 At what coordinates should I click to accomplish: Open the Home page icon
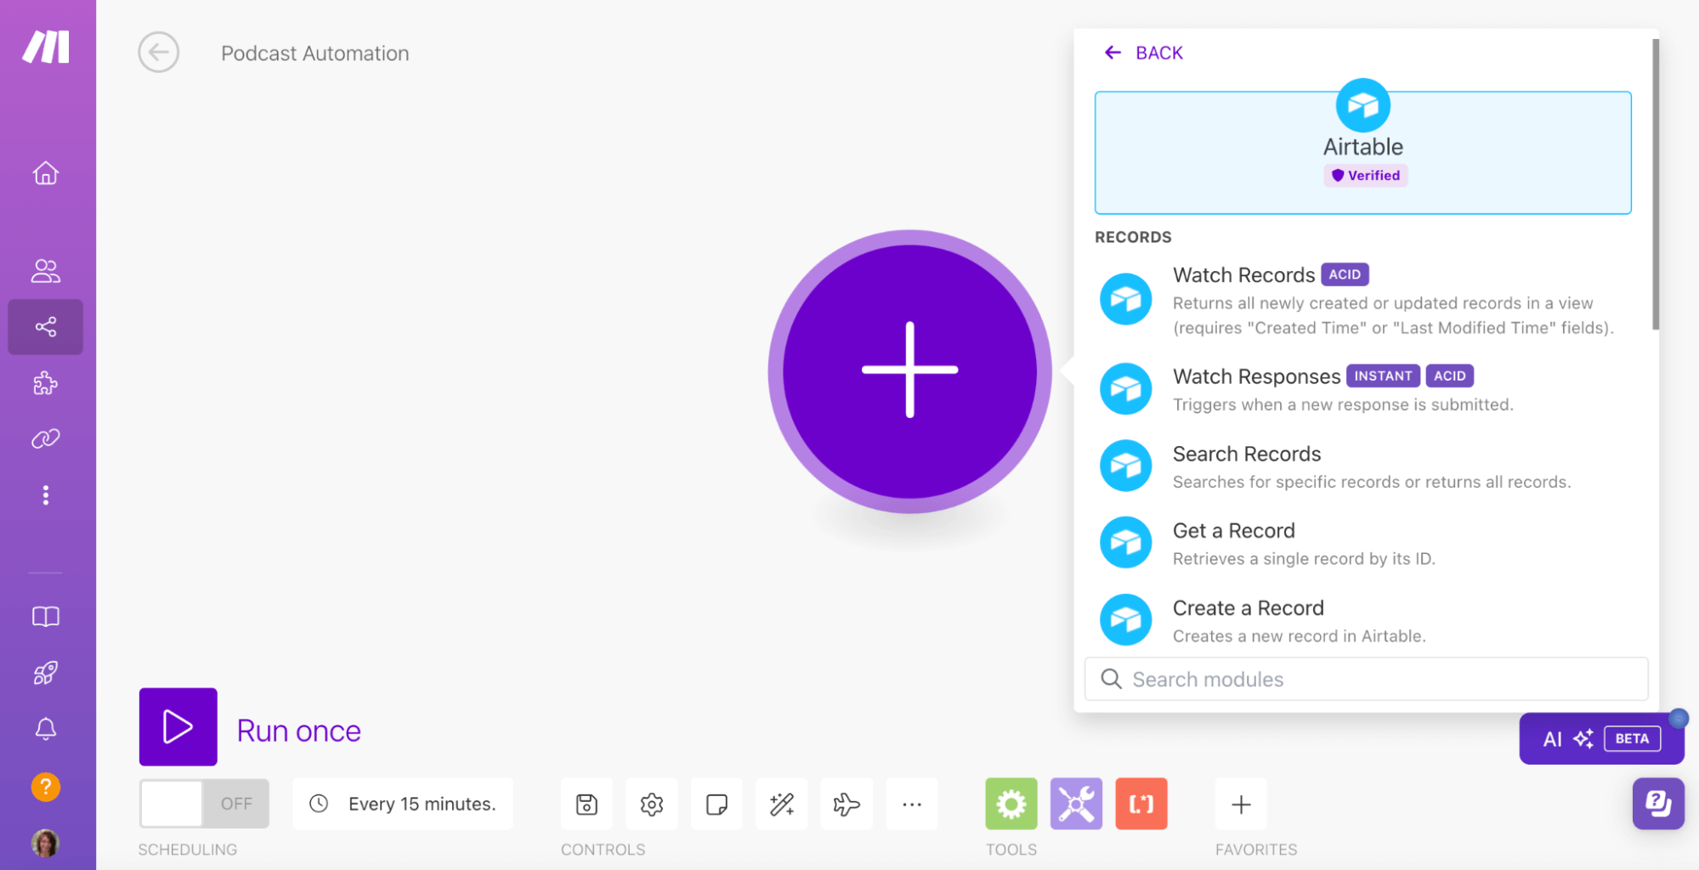tap(46, 172)
